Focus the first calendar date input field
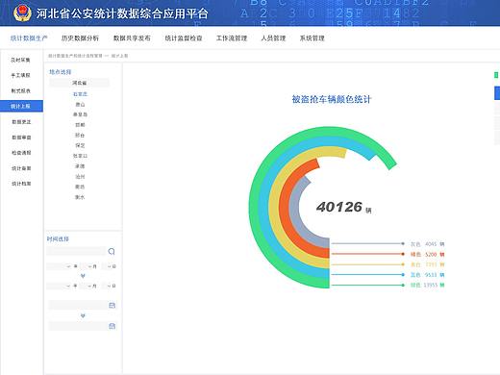Viewport: 500px width, 375px height. click(78, 305)
